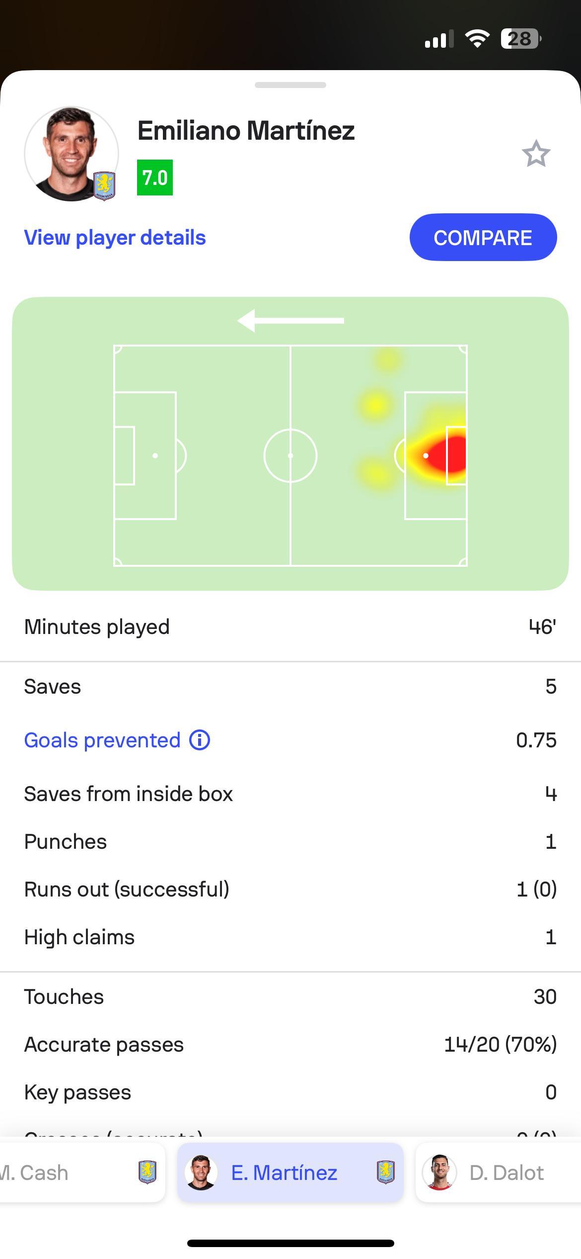
Task: Tap the attack direction arrow on heatmap
Action: pos(290,321)
